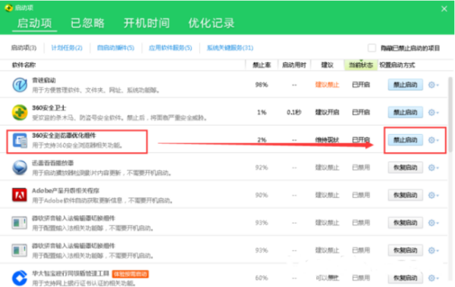This screenshot has width=455, height=287.
Task: Click the 1% disable rate value
Action: [262, 112]
